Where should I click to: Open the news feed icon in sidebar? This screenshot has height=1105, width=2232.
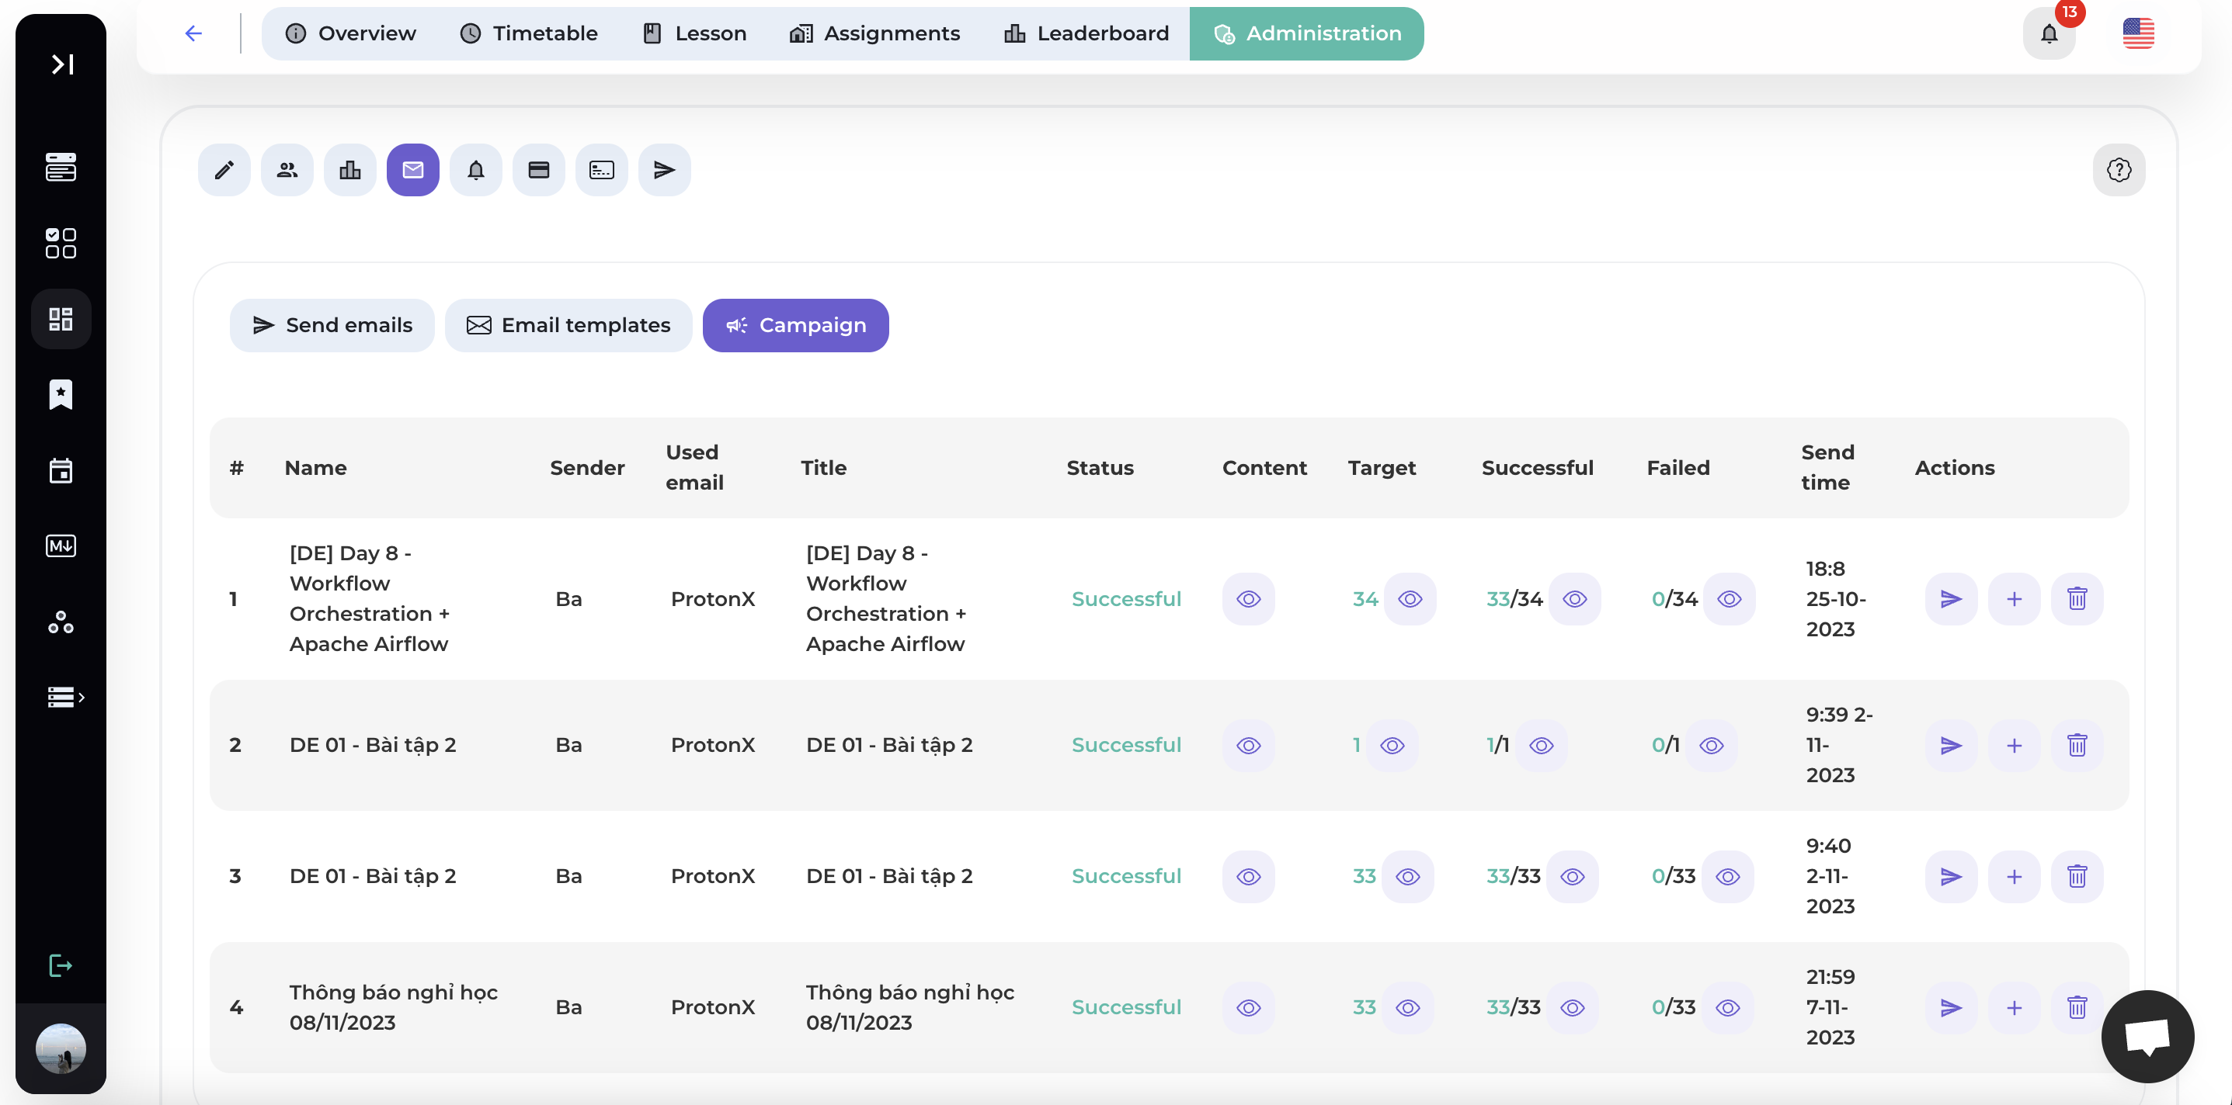pyautogui.click(x=61, y=167)
